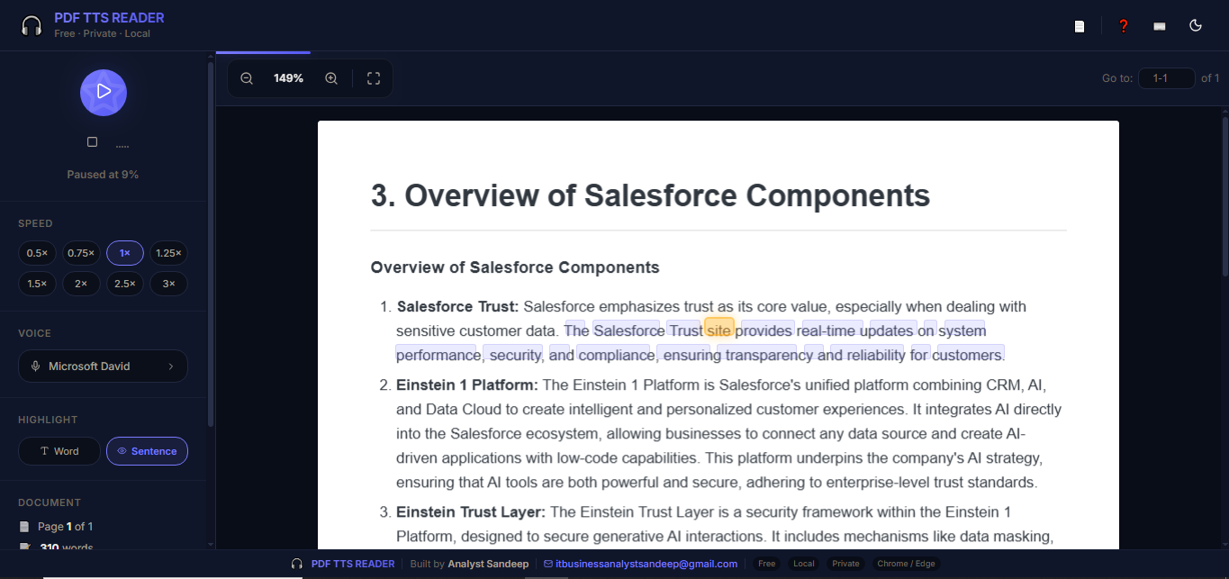Click the bold subheading 'Overview of Salesforce Components'
This screenshot has width=1229, height=579.
(x=515, y=267)
